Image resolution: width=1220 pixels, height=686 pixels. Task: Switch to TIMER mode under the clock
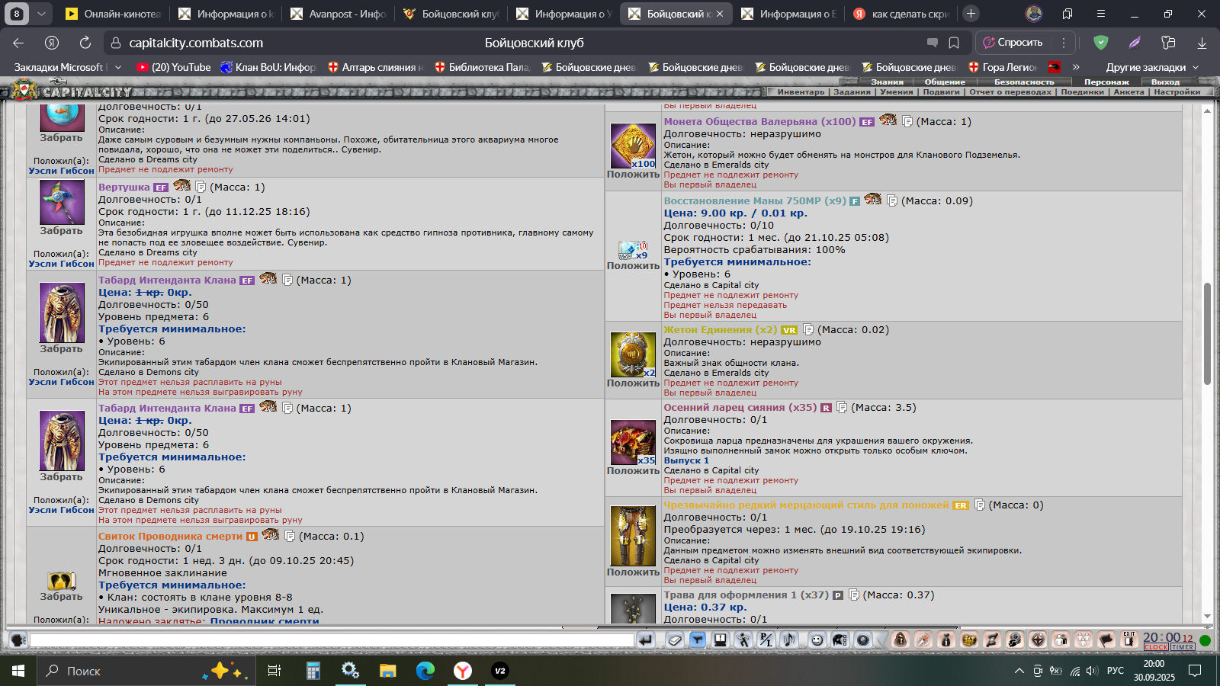click(x=1183, y=647)
